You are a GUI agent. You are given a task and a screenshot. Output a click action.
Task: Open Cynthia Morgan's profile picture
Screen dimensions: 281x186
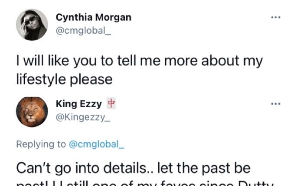32,25
